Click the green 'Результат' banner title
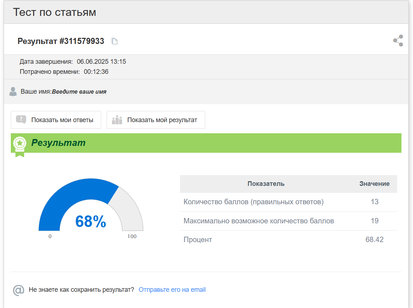Viewport: 413px width, 308px height. click(58, 143)
